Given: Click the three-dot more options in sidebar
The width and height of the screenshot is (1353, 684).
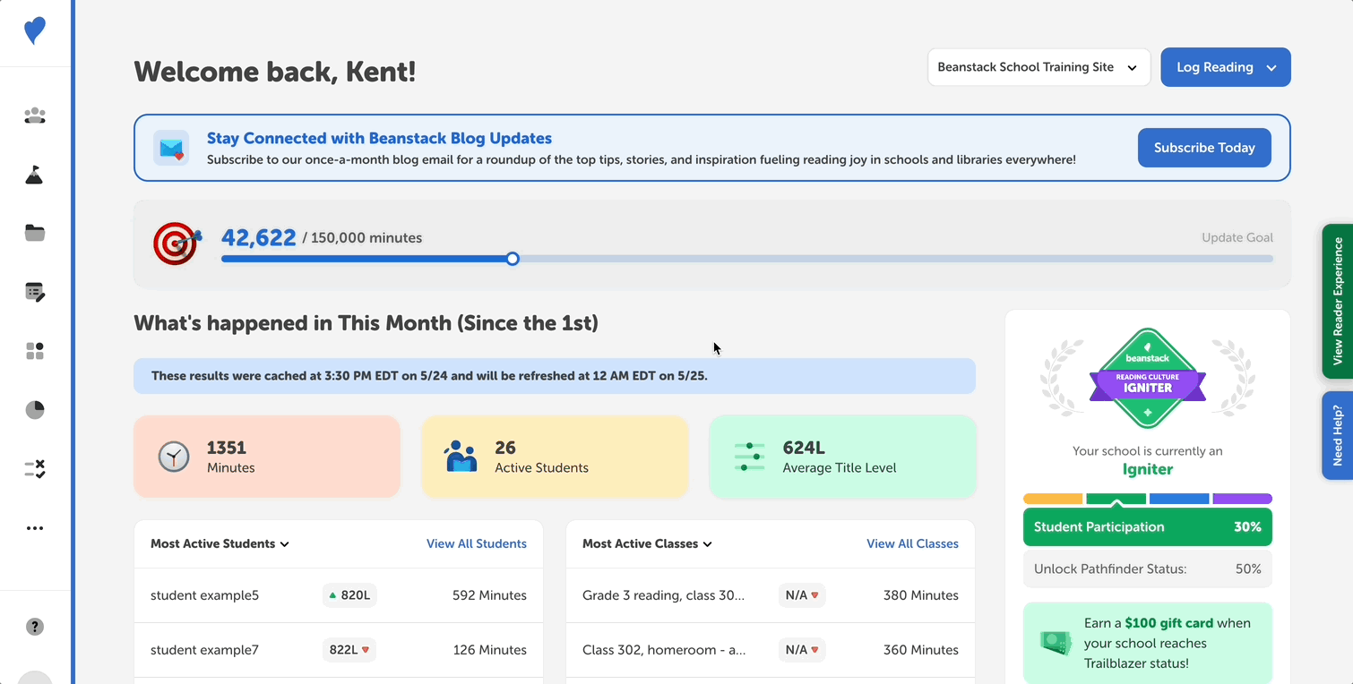Looking at the screenshot, I should (x=34, y=527).
